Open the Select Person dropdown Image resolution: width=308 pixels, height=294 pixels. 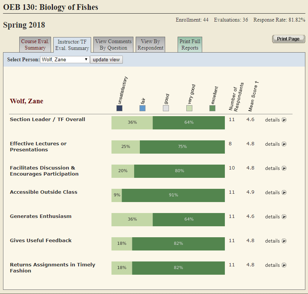(x=65, y=60)
